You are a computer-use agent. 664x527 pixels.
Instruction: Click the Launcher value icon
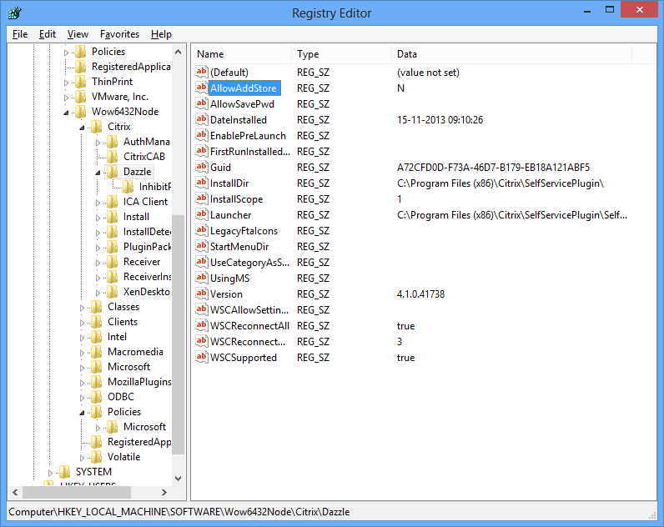[202, 214]
